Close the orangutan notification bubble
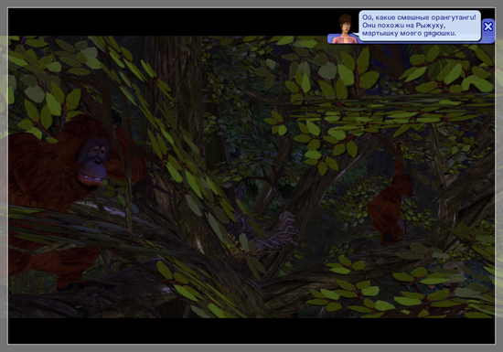 tap(488, 27)
